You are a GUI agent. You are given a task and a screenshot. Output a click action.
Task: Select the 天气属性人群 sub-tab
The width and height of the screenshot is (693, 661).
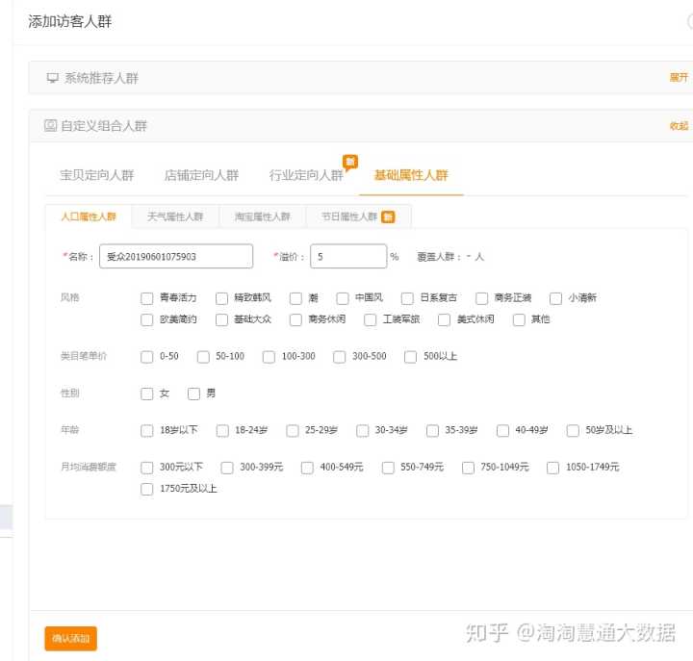175,217
